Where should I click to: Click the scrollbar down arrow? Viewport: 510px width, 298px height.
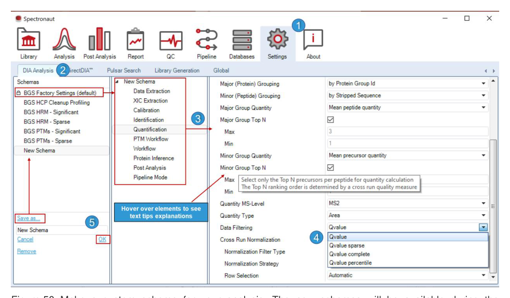(x=493, y=278)
